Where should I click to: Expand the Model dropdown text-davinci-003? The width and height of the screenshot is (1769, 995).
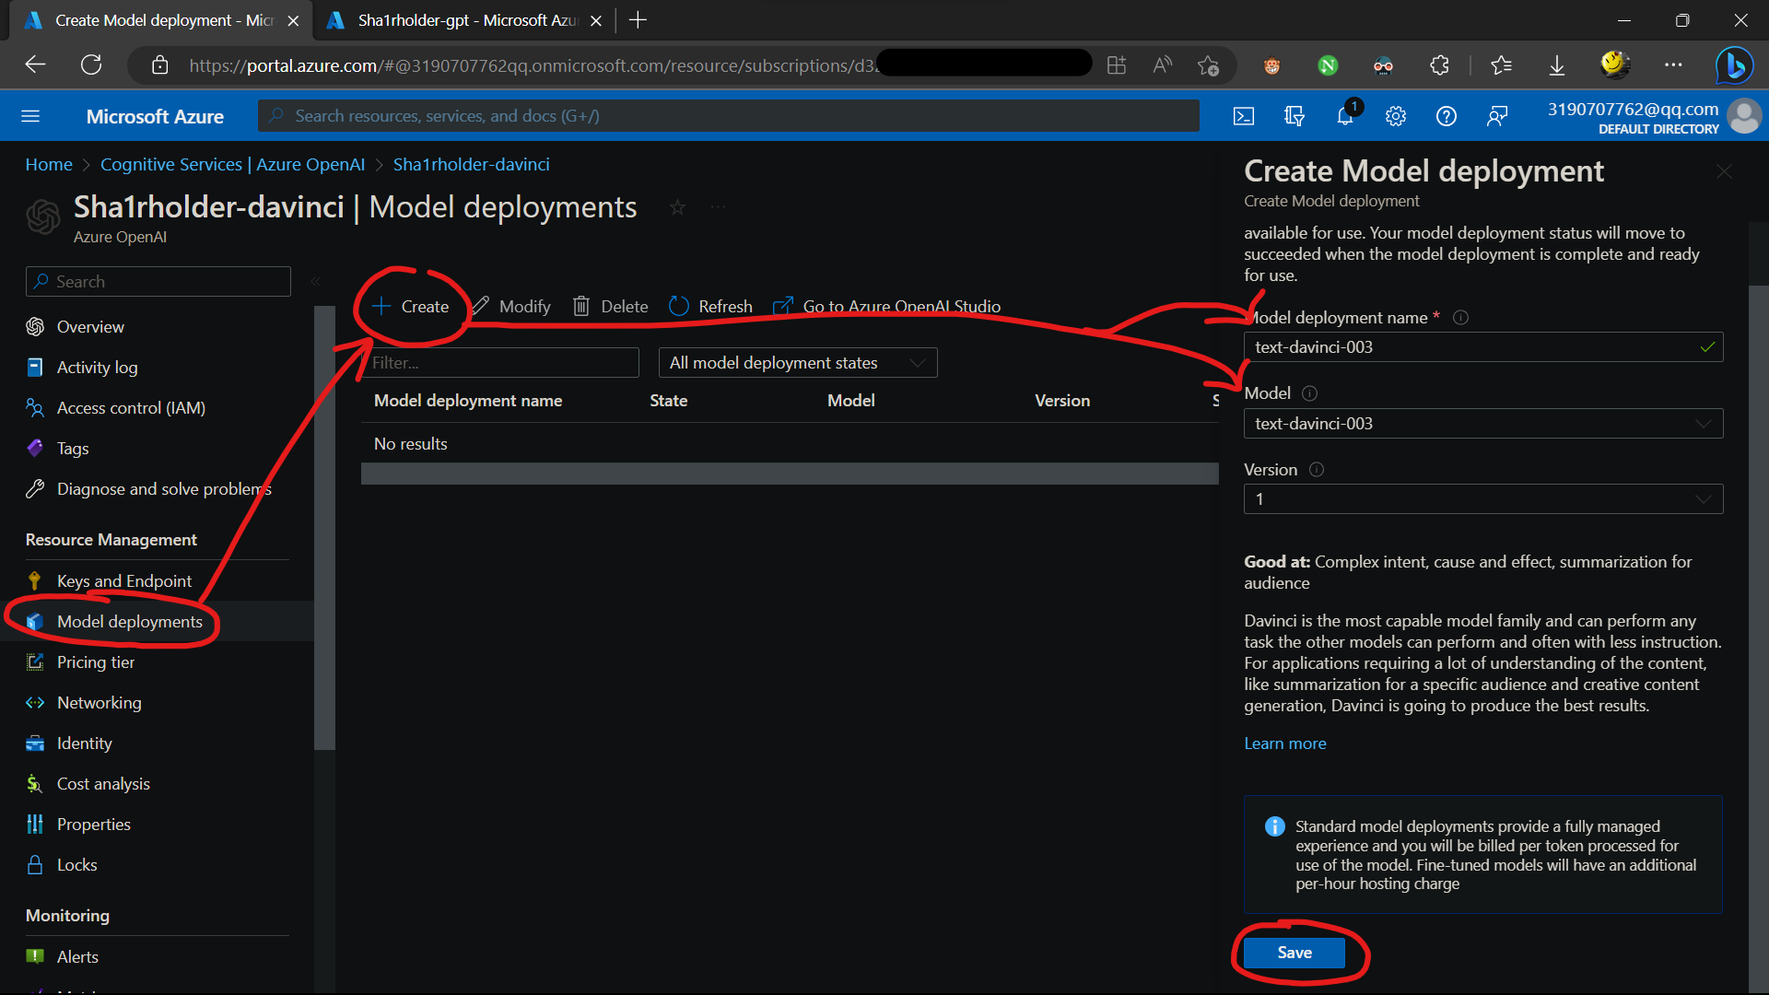click(1482, 424)
